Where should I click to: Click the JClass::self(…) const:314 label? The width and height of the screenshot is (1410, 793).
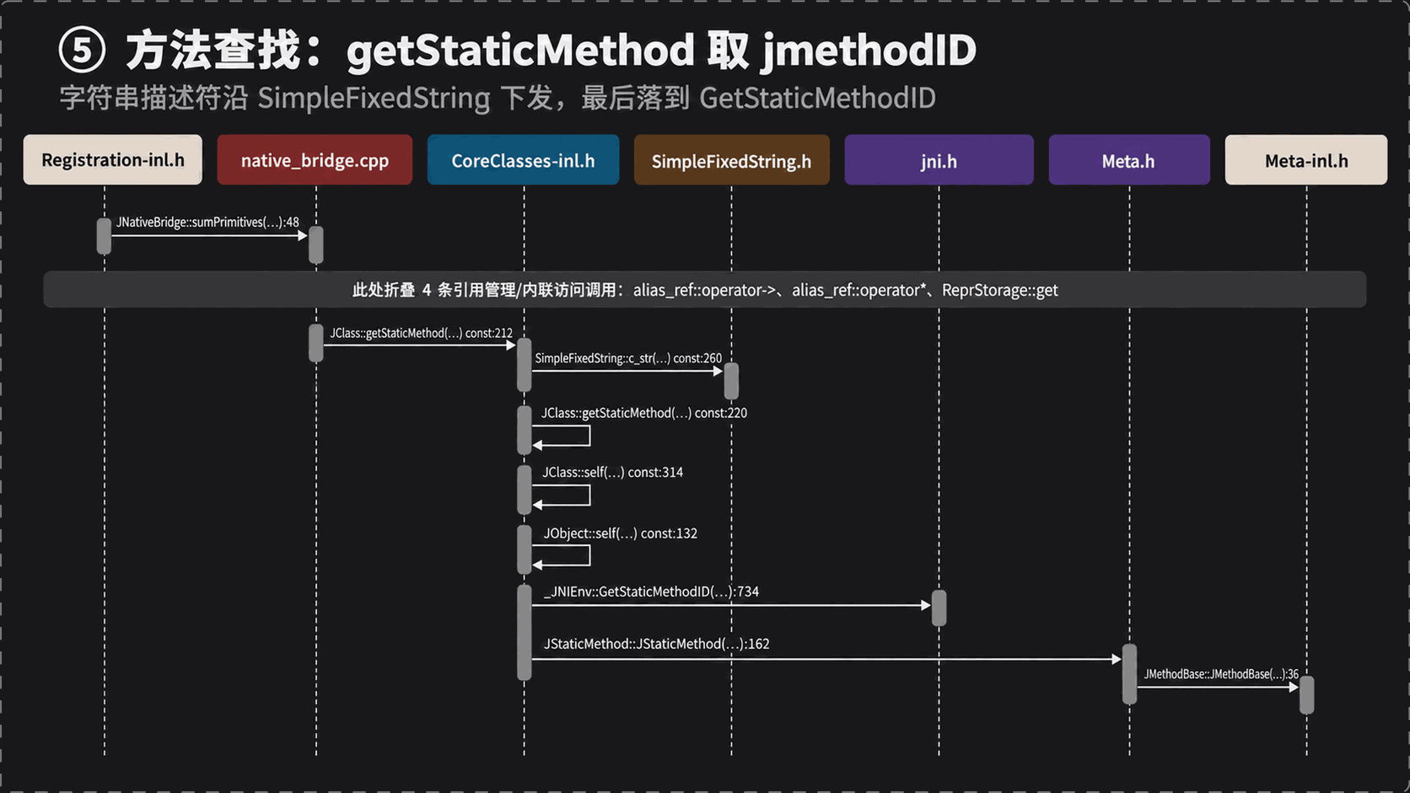coord(612,473)
